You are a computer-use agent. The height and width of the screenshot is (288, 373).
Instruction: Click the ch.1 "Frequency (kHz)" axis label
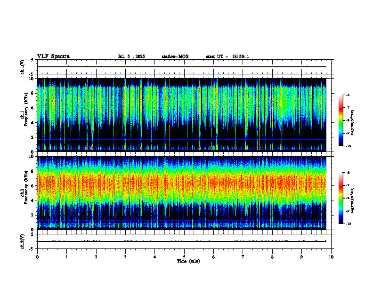[x=26, y=110]
